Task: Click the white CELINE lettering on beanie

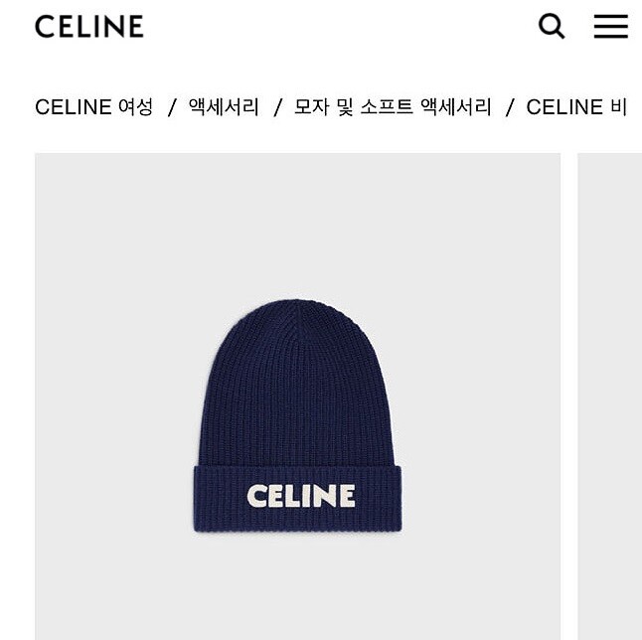Action: click(x=301, y=496)
